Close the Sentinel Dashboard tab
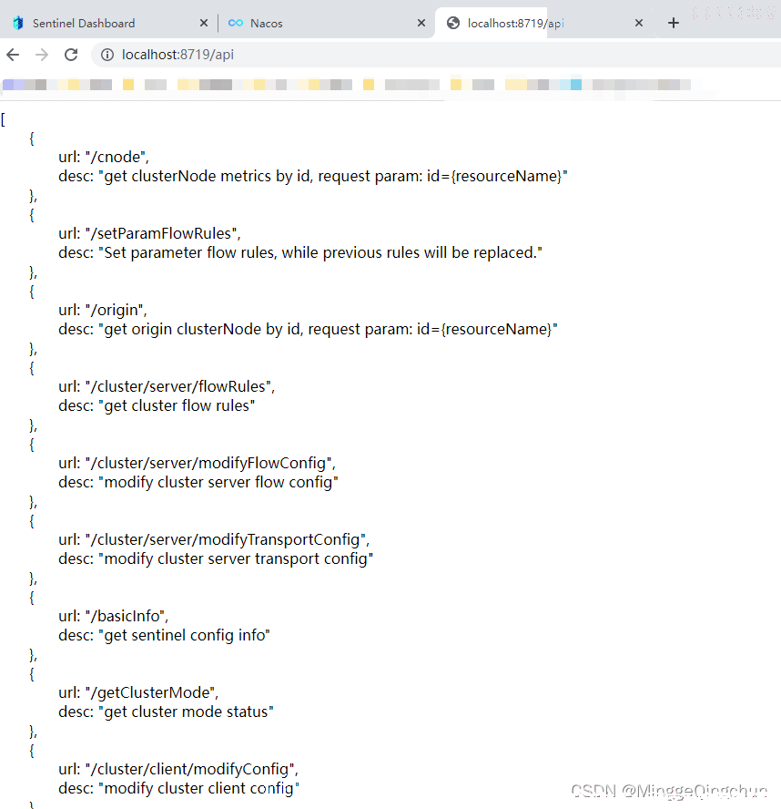 (204, 23)
